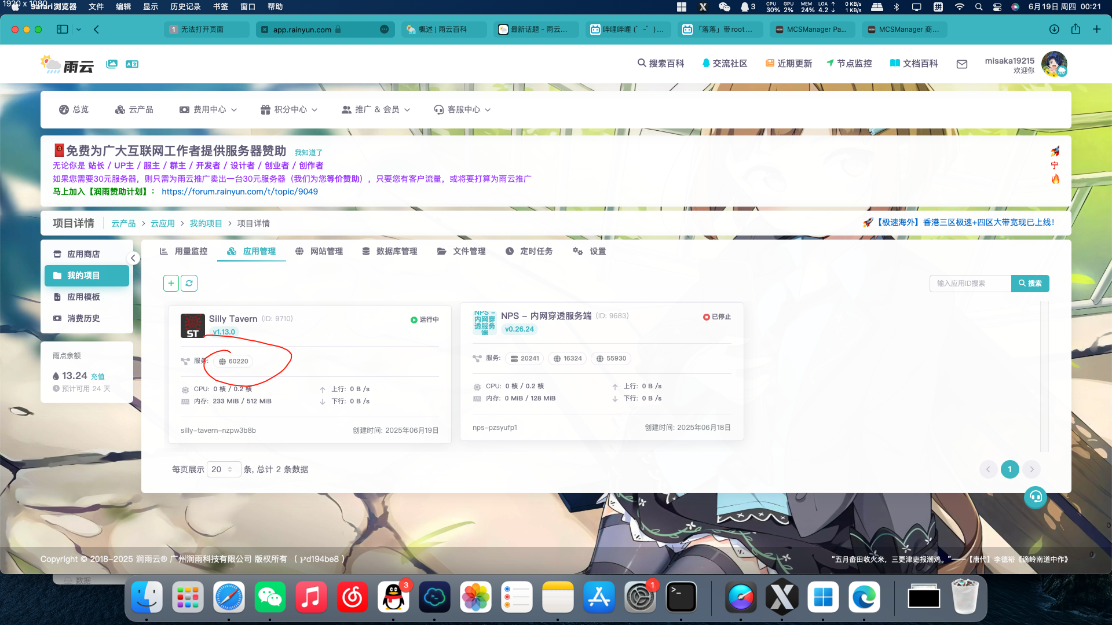Switch language with the translate icon
The width and height of the screenshot is (1112, 625).
[132, 64]
